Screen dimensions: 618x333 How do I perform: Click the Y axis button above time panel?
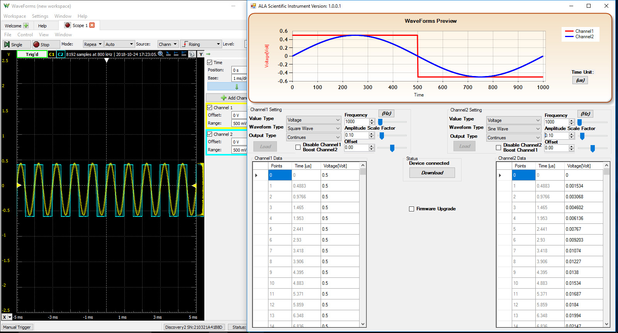tap(201, 54)
